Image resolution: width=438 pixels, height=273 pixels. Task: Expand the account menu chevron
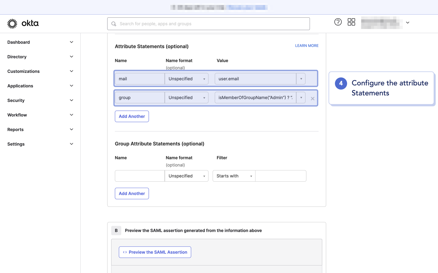(x=408, y=22)
